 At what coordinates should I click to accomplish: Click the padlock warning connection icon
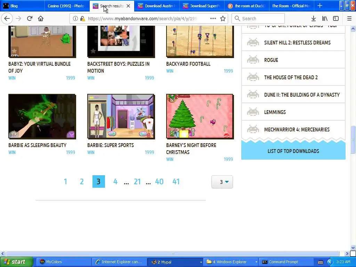(82, 19)
